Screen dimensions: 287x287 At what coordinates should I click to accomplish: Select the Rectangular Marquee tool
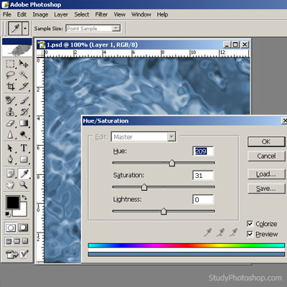10,64
